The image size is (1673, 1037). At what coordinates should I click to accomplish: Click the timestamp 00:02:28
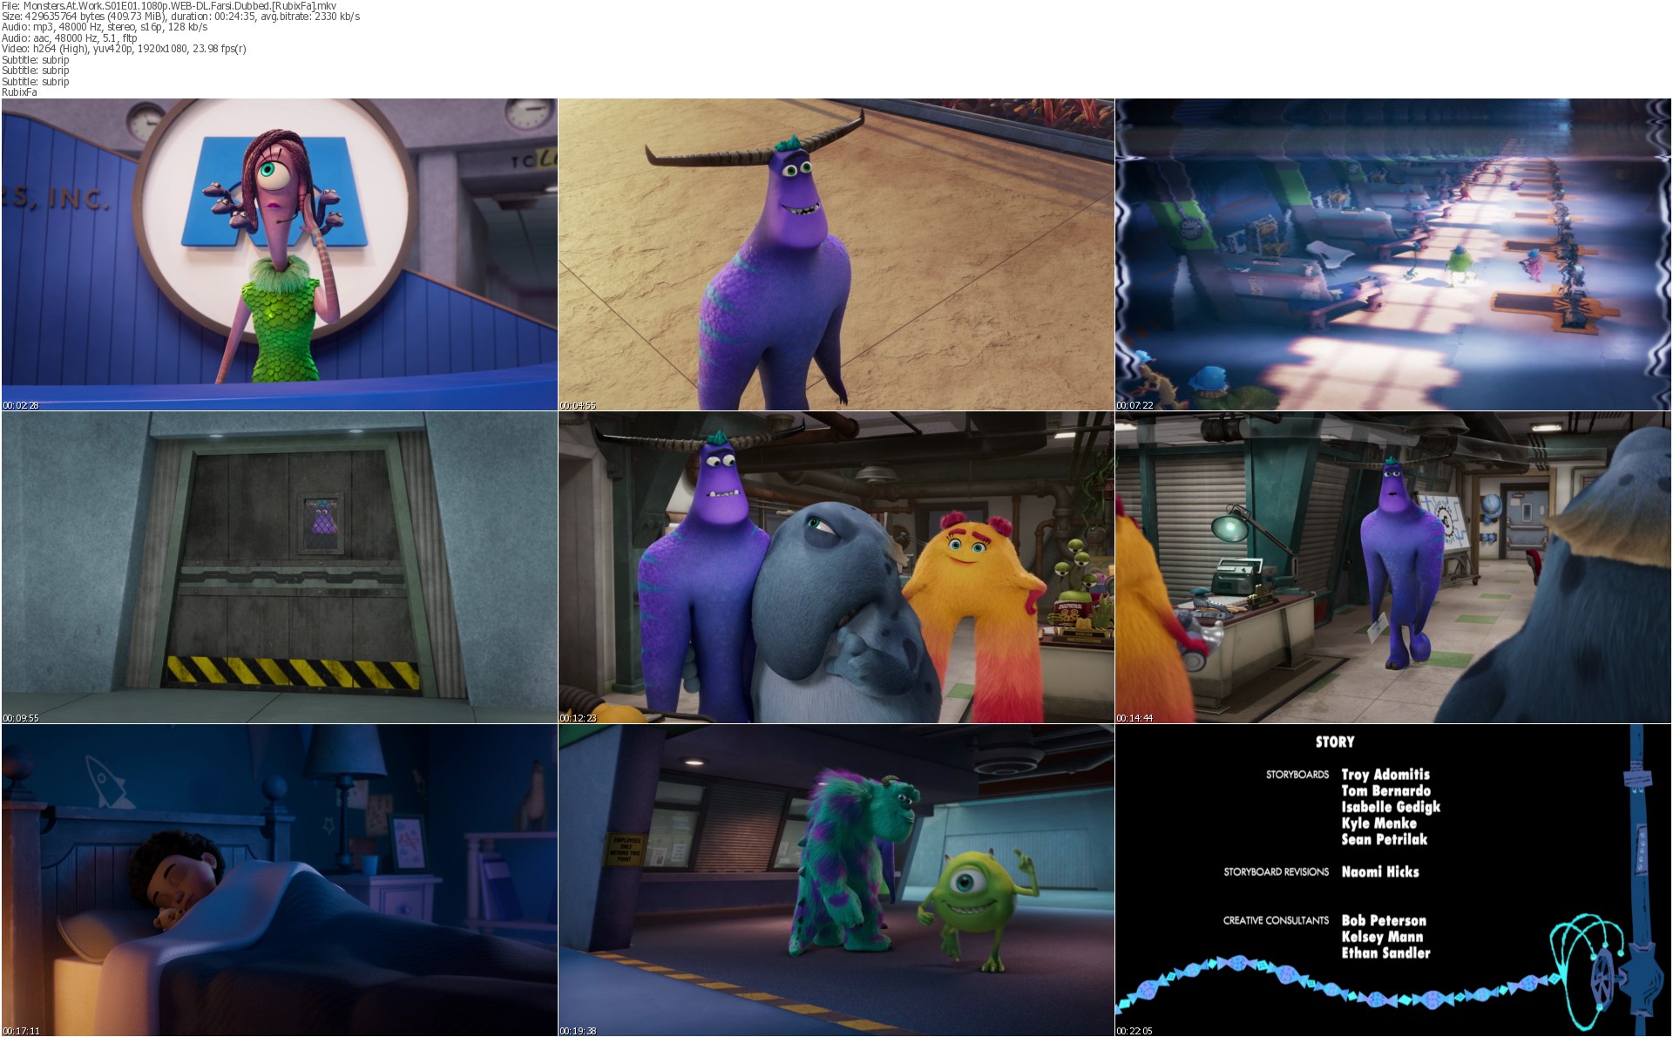click(x=21, y=405)
